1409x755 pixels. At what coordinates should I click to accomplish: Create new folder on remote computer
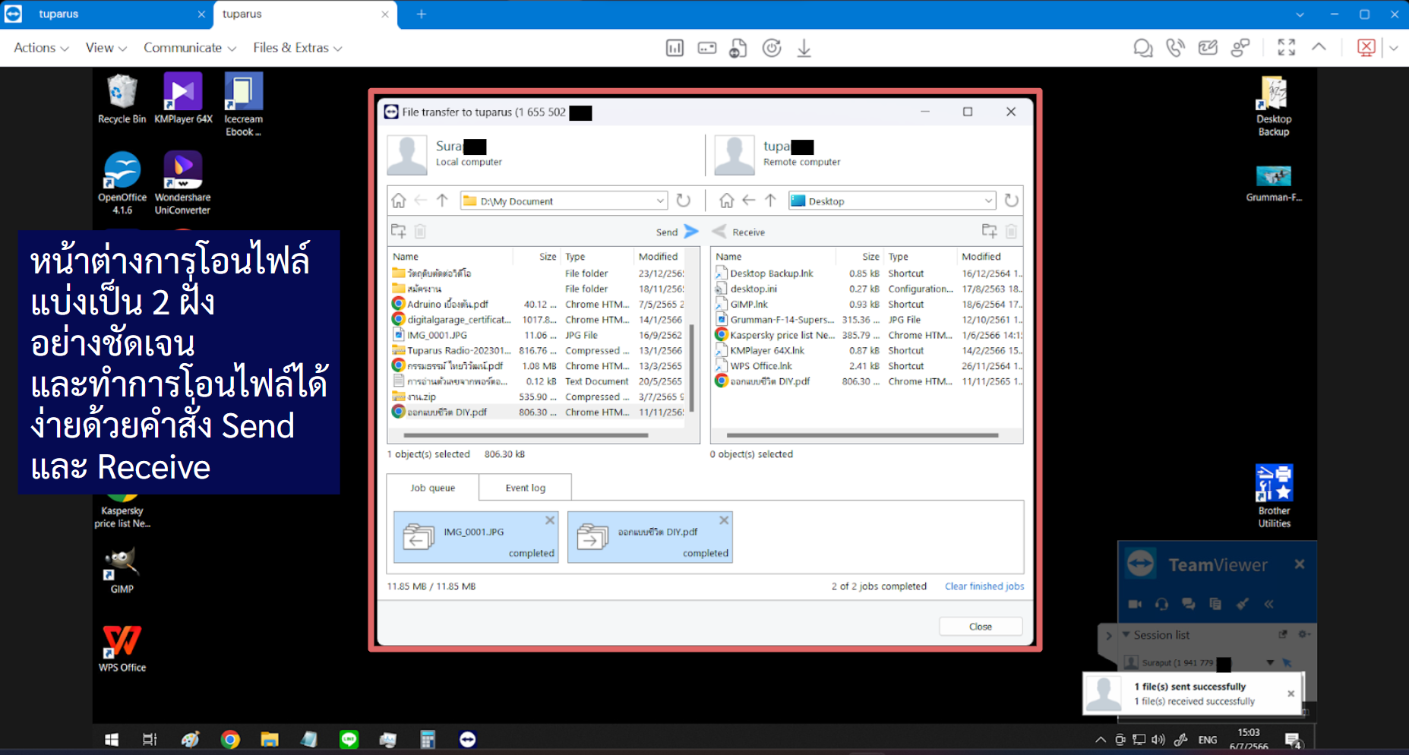[x=989, y=231]
